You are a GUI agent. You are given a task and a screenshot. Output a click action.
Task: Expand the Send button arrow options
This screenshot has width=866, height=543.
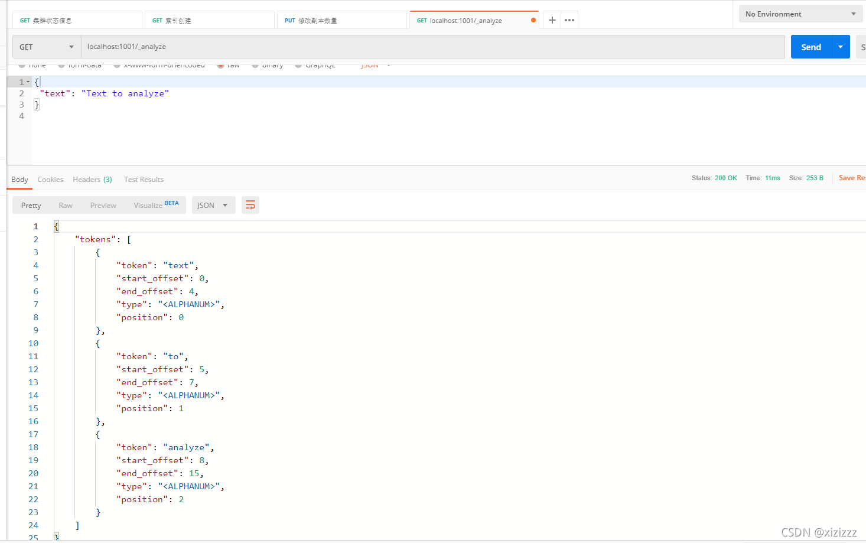841,47
